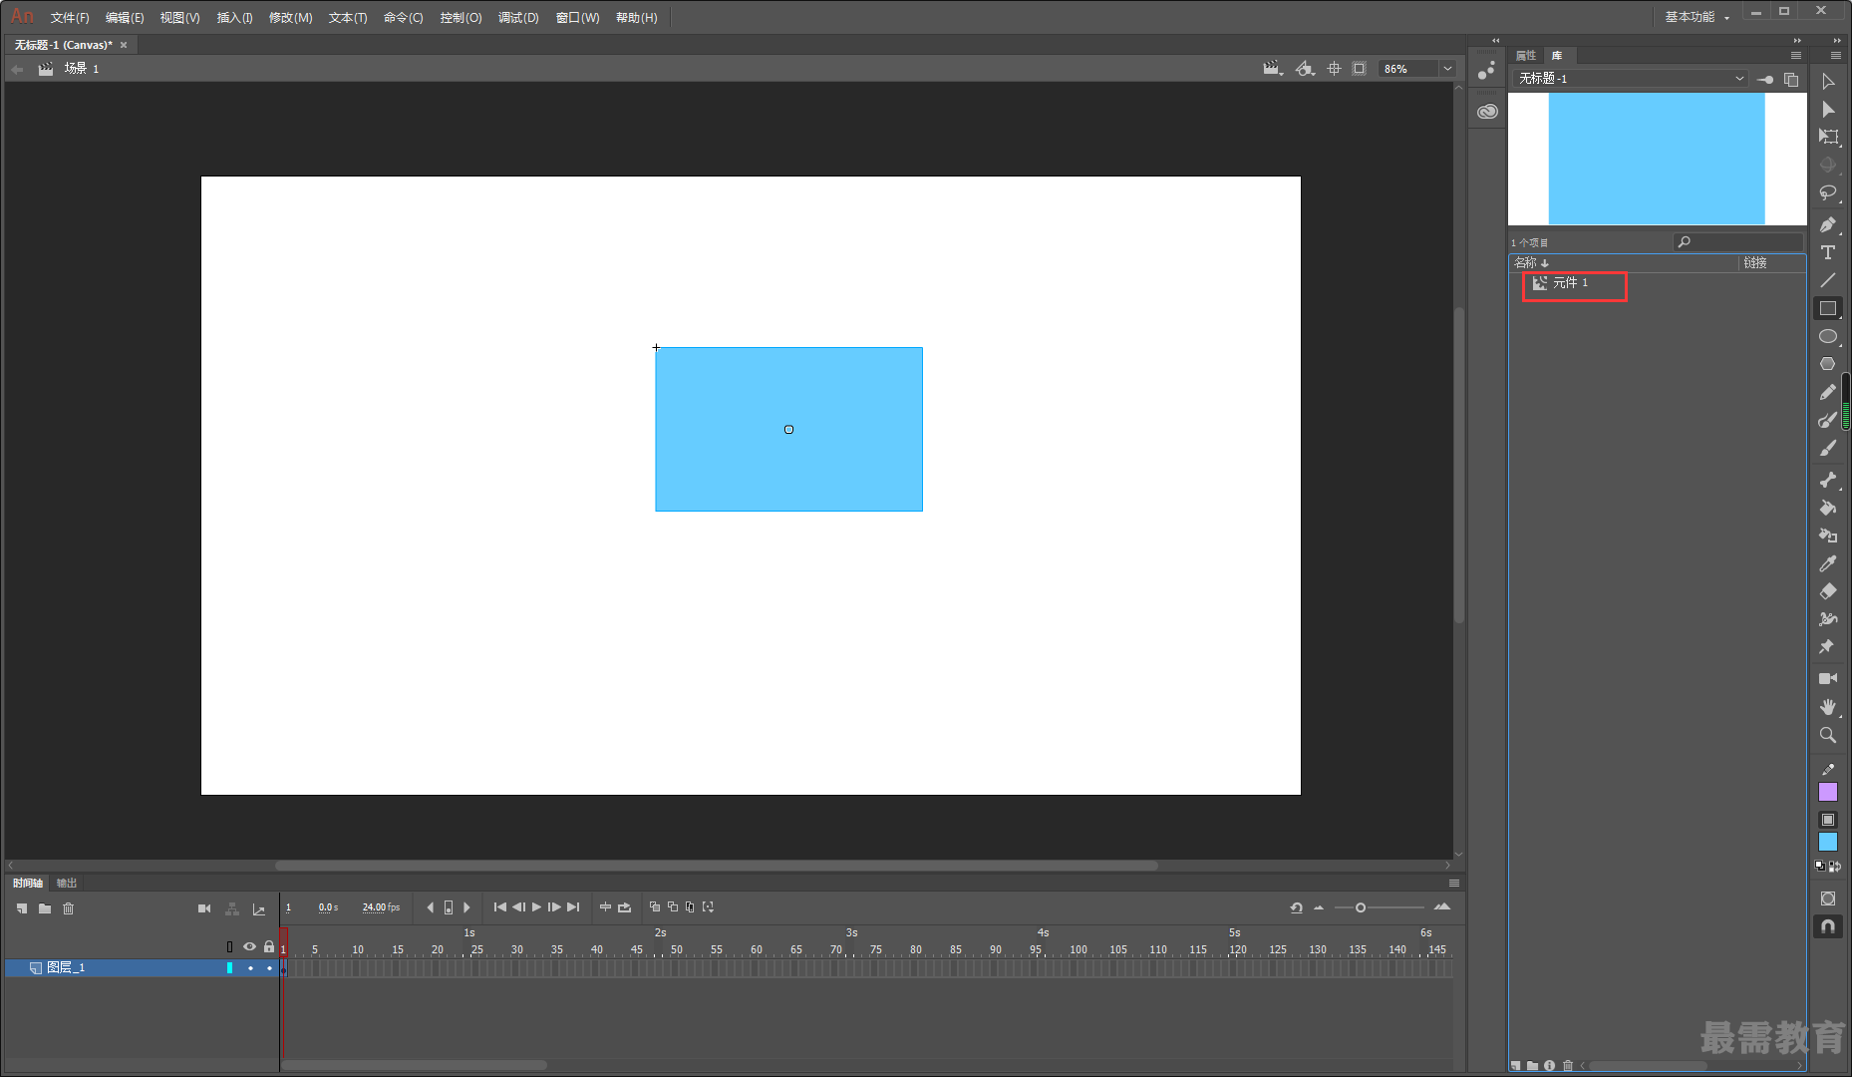Select the Camera tool
Screen dimensions: 1852x1077
point(1828,678)
